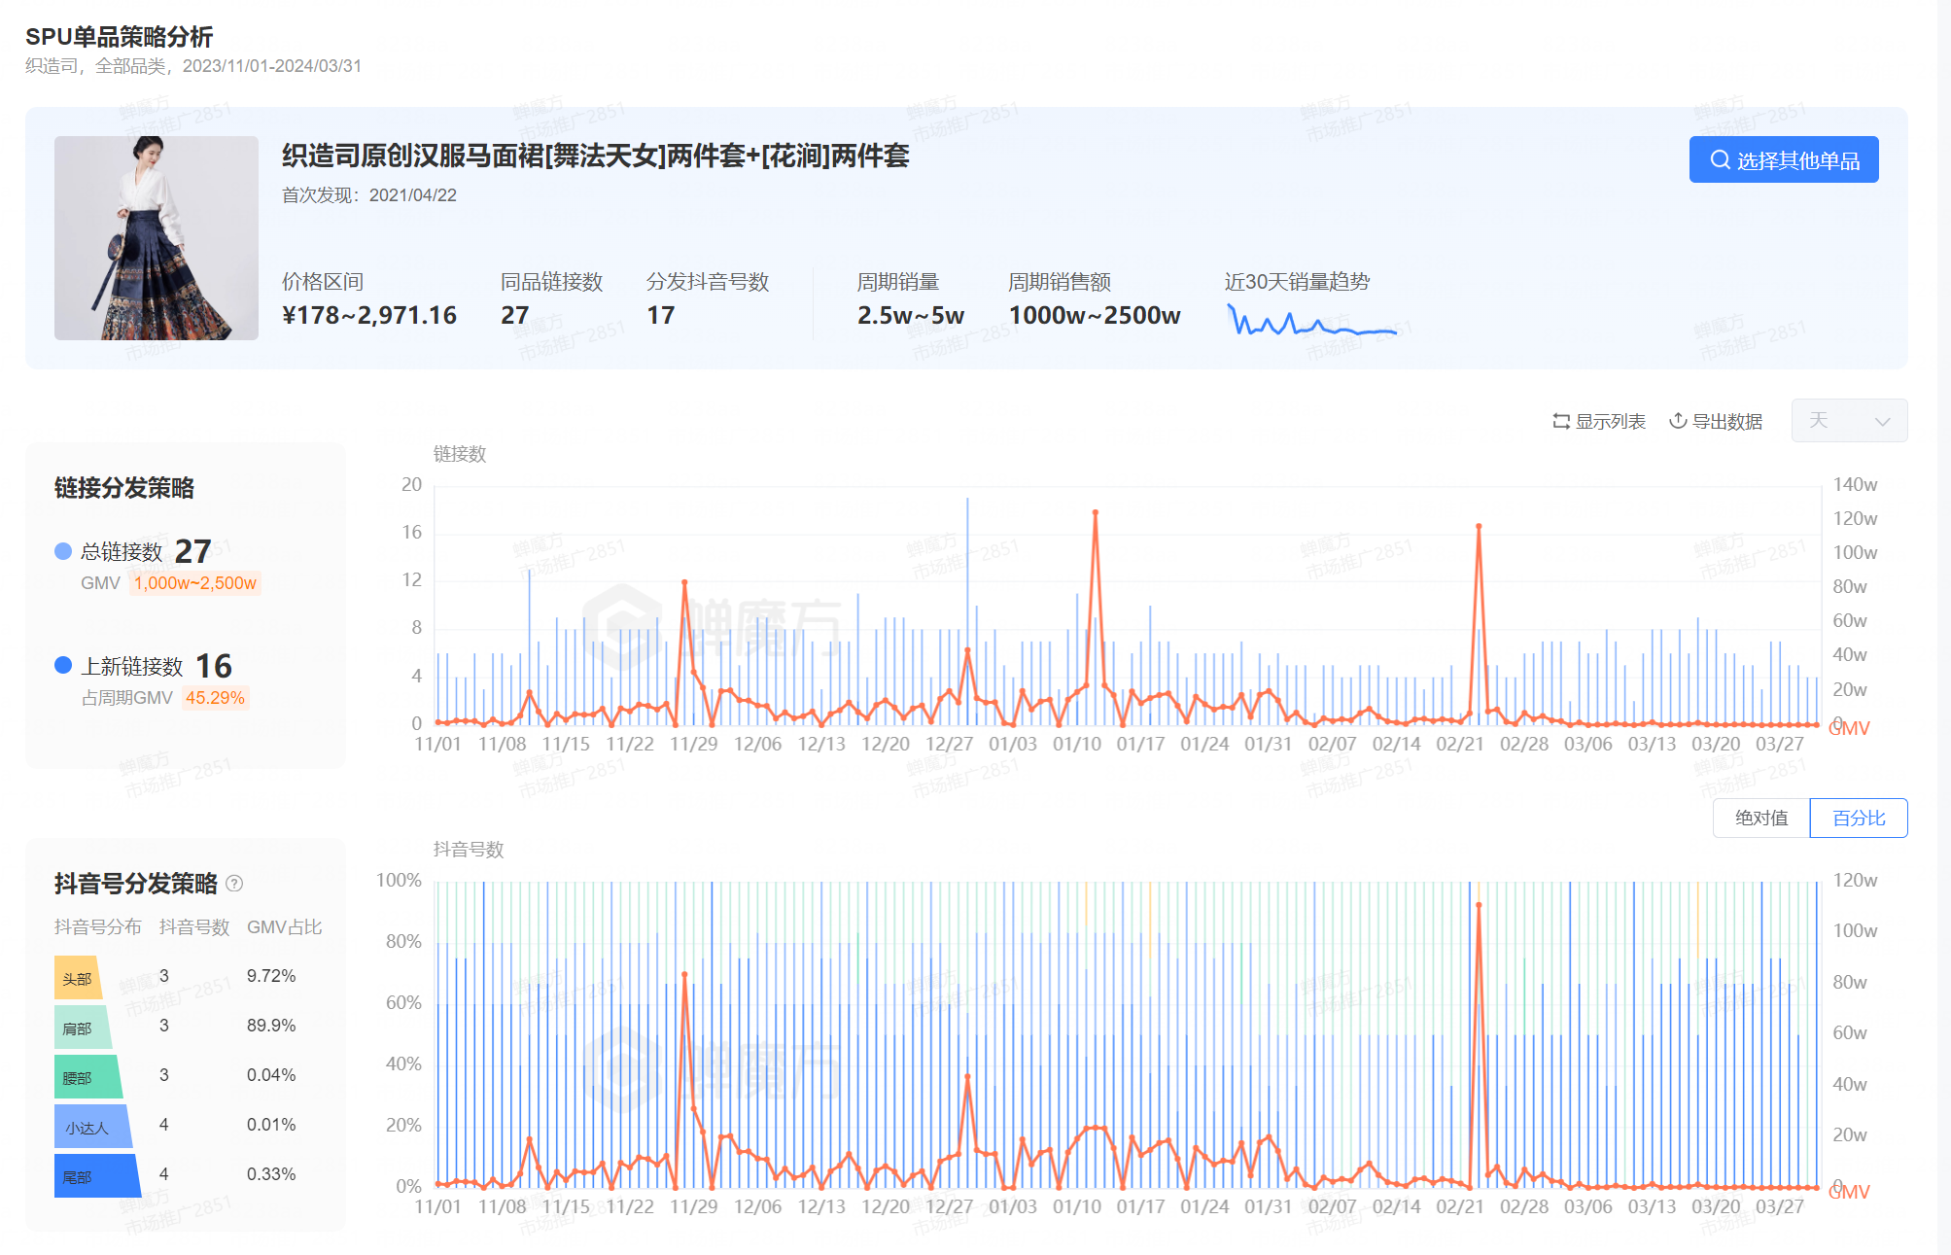Click the 近30天销量趋势 sparkline chart
Image resolution: width=1951 pixels, height=1255 pixels.
tap(1311, 322)
